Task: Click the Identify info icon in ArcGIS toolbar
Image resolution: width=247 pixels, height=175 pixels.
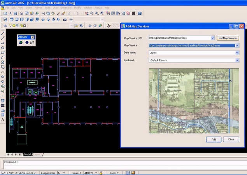Action: (x=27, y=42)
